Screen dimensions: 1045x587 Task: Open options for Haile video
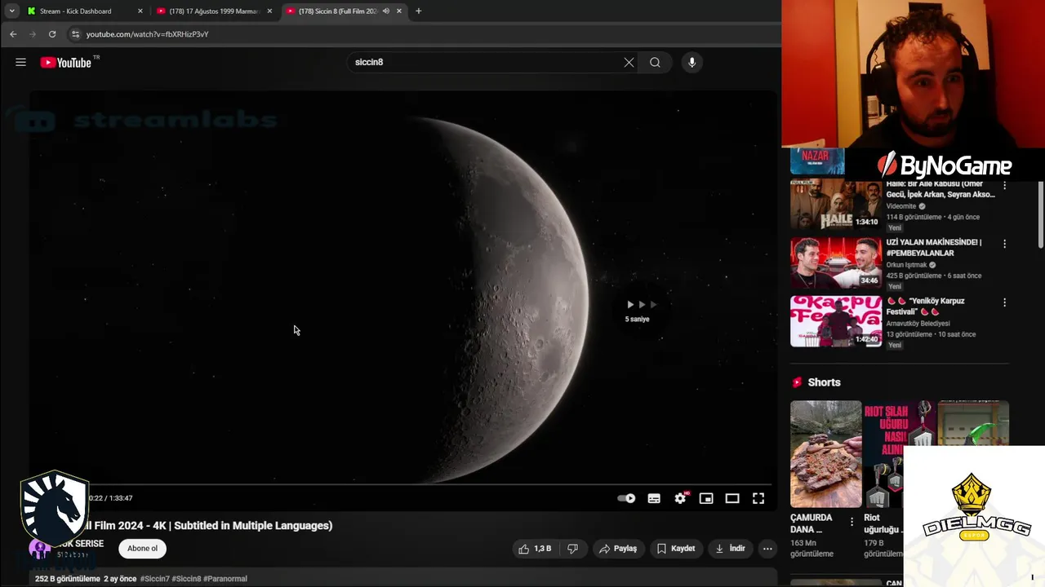tap(1005, 185)
